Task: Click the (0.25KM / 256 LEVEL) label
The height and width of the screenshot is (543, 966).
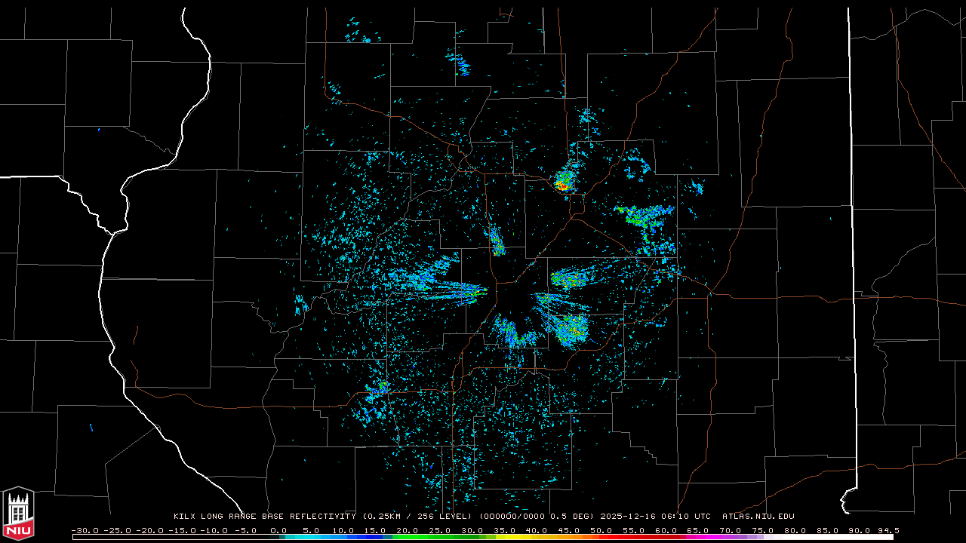Action: pyautogui.click(x=417, y=516)
